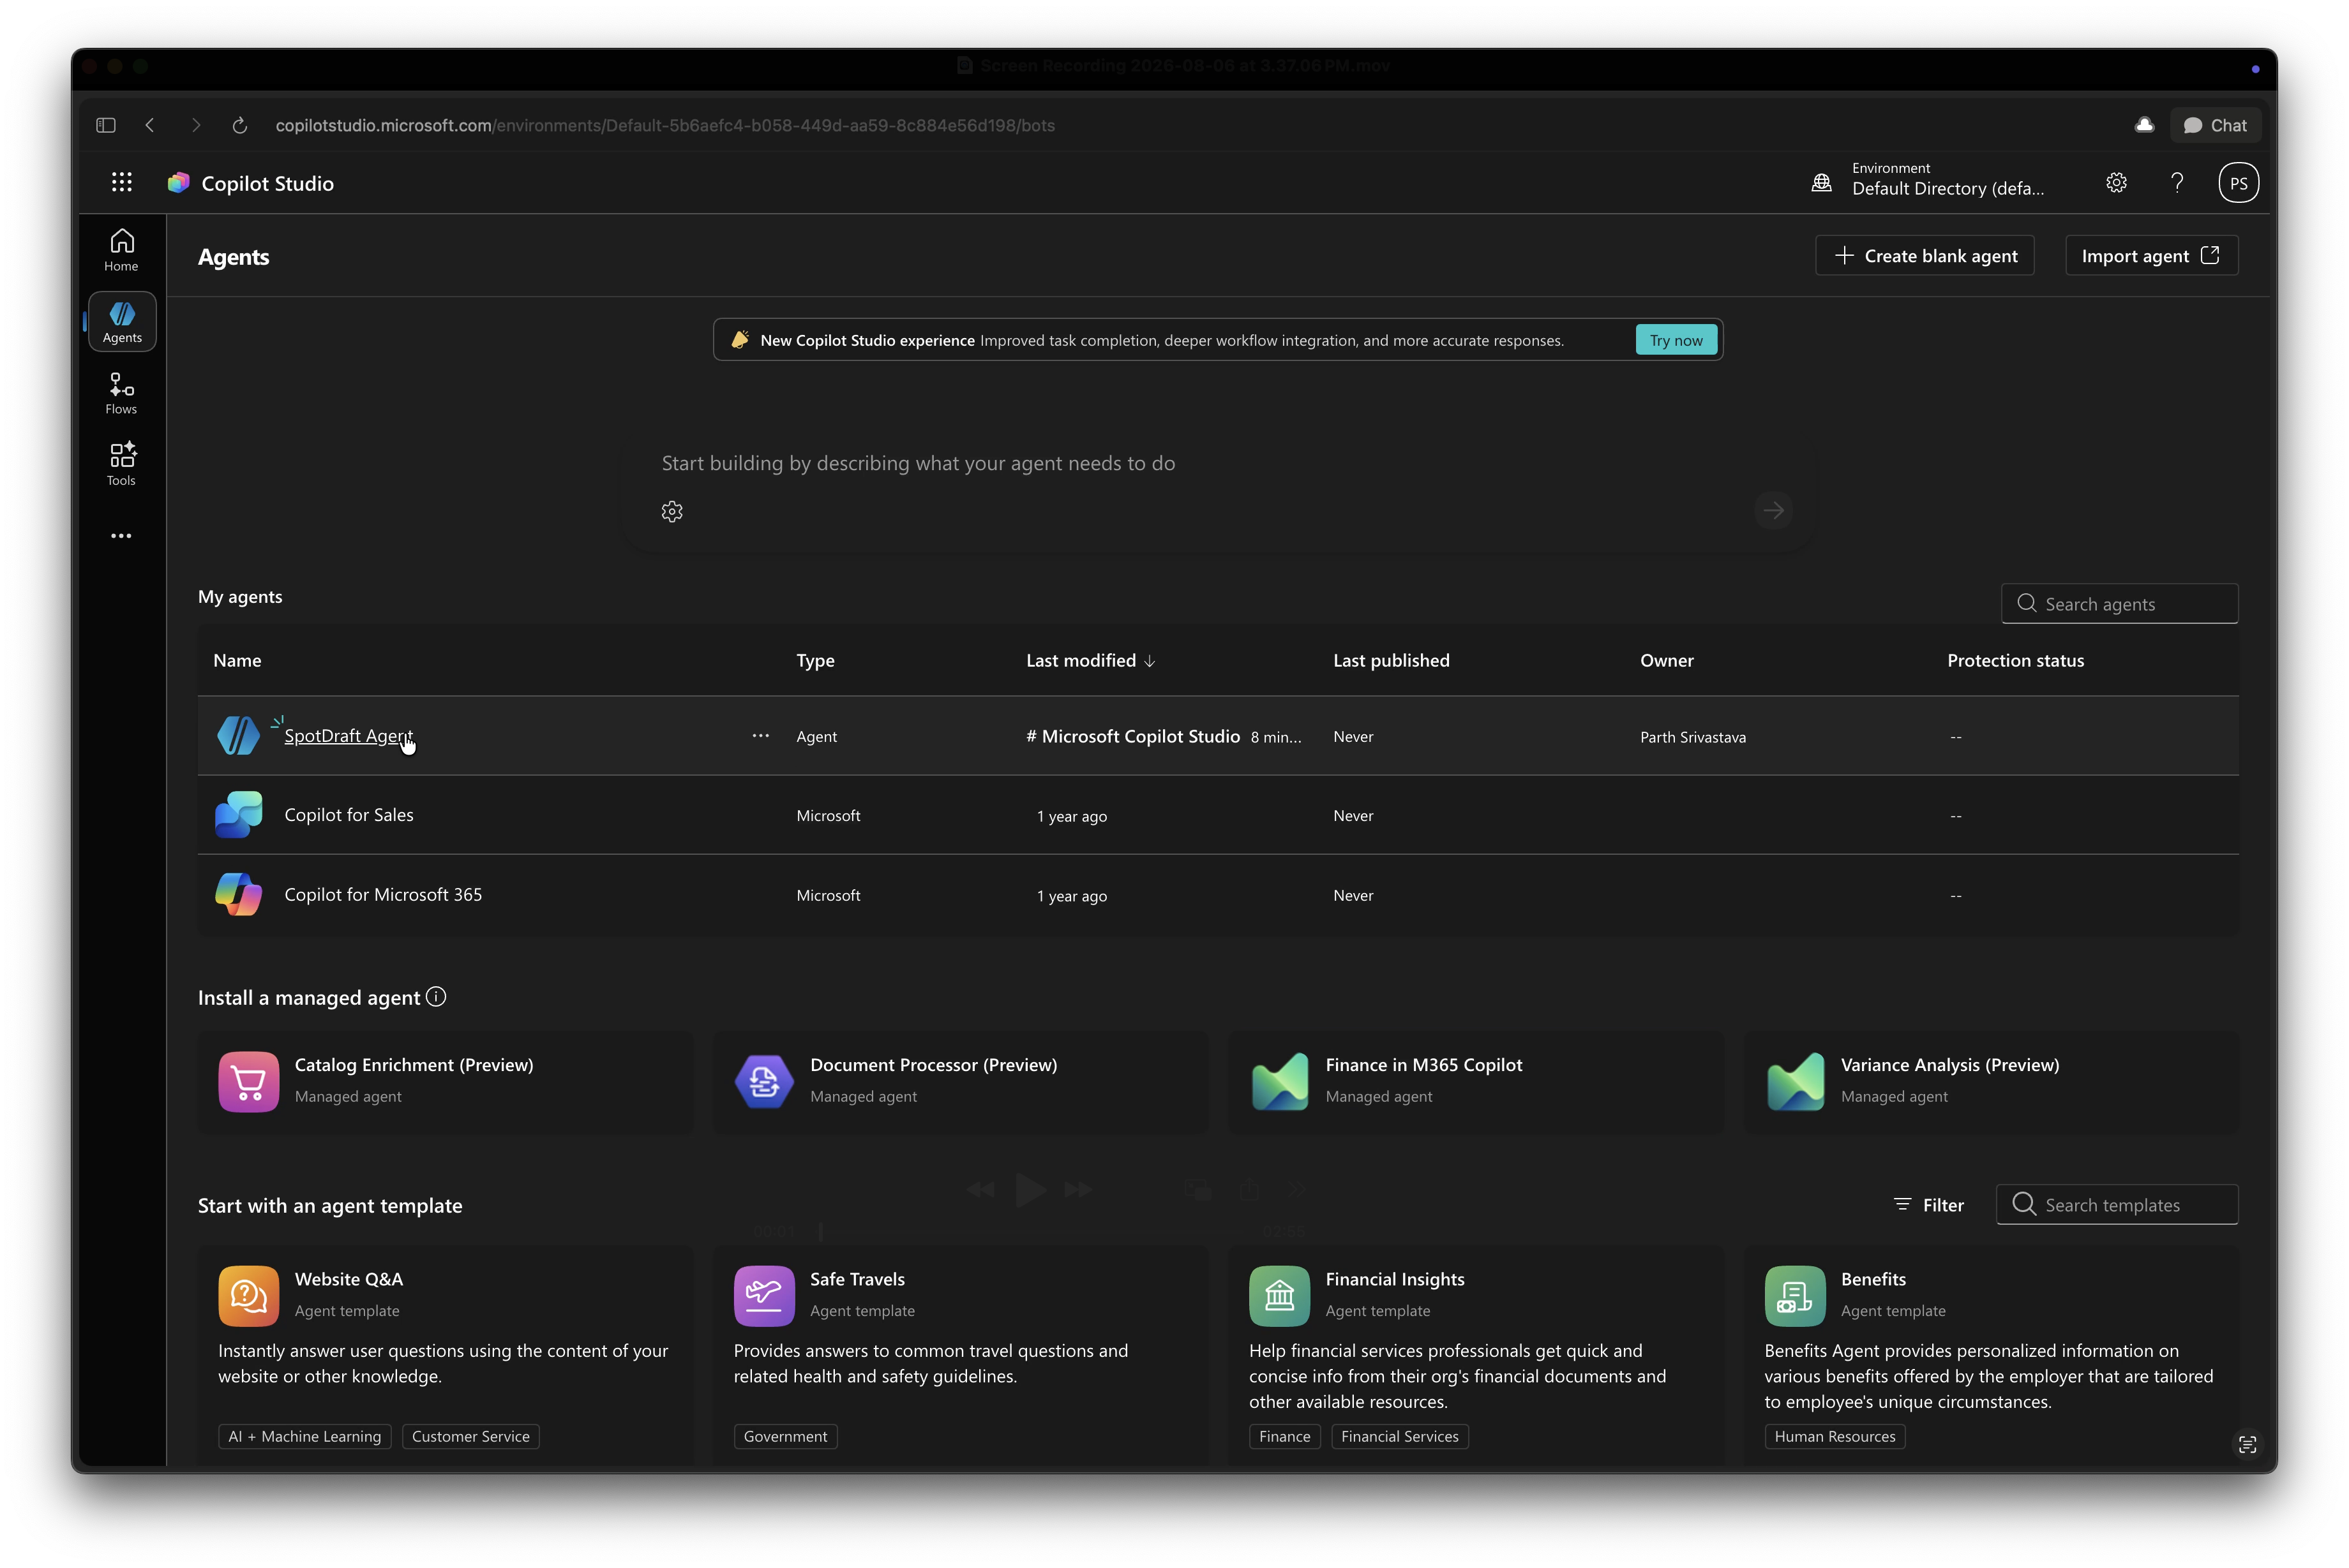Open Copilot for Sales agent

pyautogui.click(x=348, y=815)
